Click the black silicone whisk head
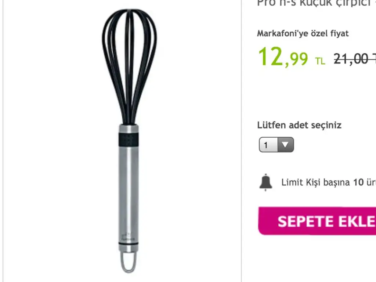This screenshot has width=376, height=282. tap(130, 66)
